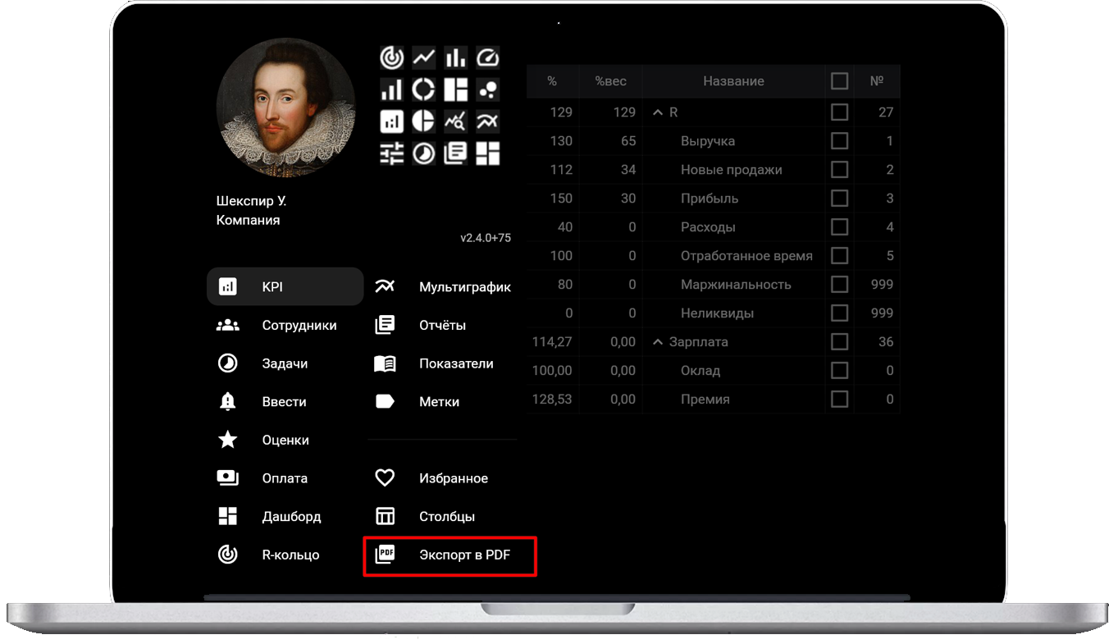Open the stacked documents icon in the top grid
This screenshot has height=644, width=1109.
455,153
